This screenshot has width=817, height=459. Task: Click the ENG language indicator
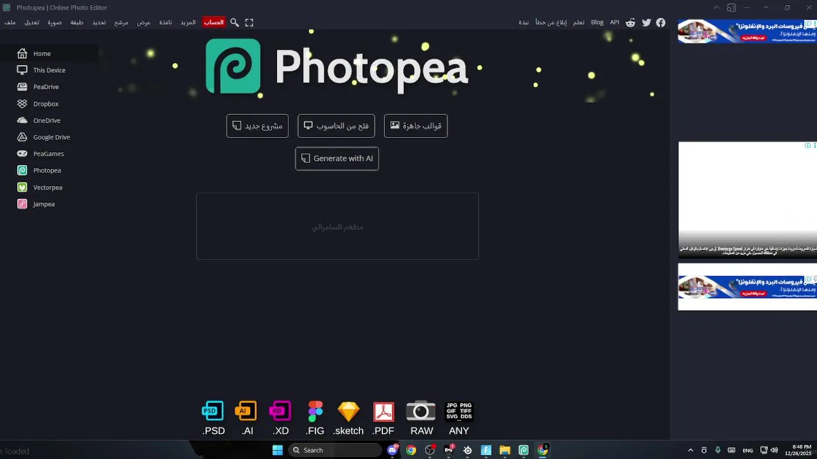(x=747, y=450)
